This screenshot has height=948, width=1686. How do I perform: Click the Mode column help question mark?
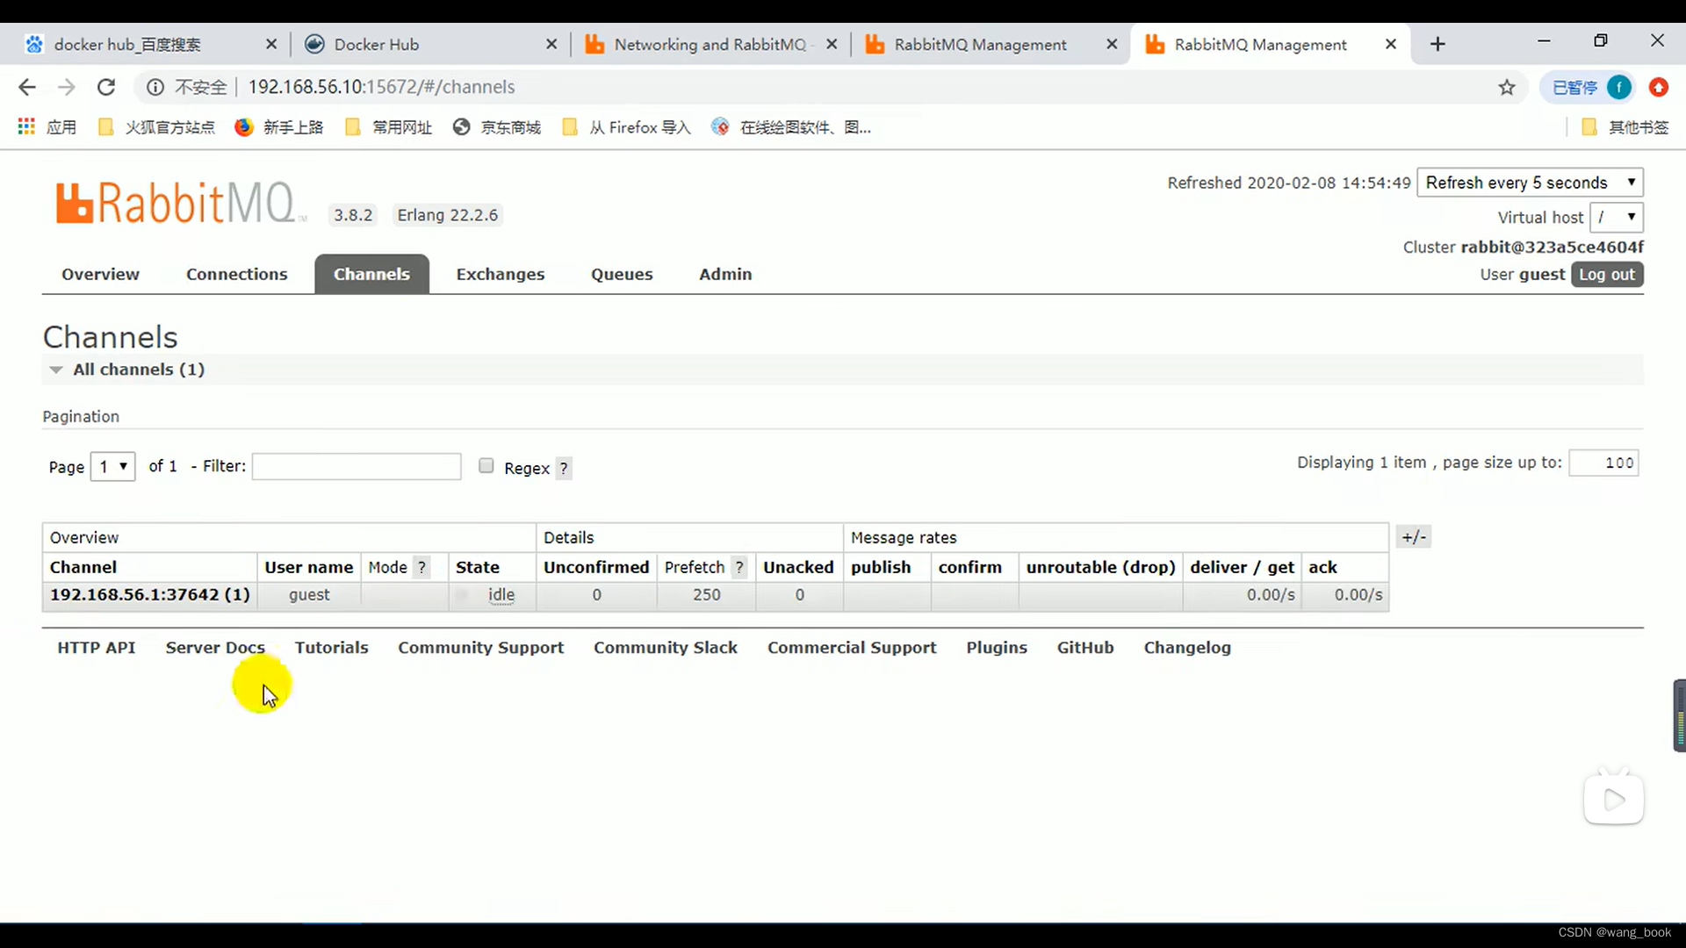coord(421,567)
